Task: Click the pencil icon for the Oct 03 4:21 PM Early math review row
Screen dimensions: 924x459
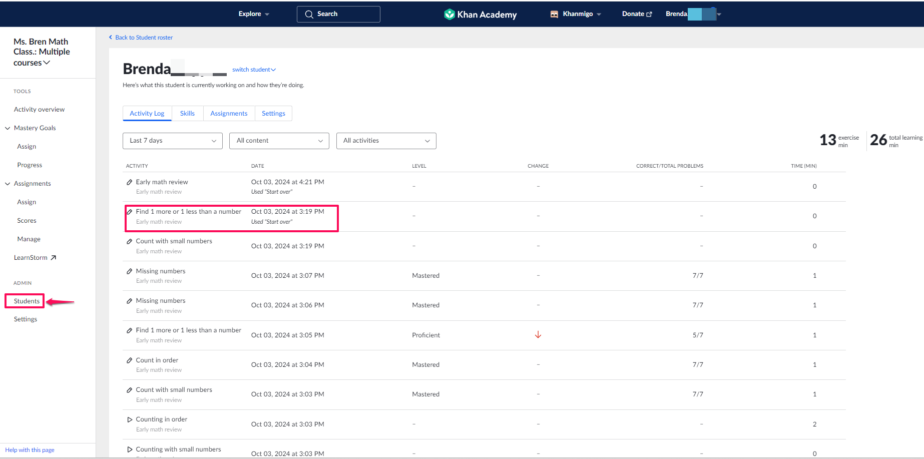Action: pyautogui.click(x=130, y=182)
